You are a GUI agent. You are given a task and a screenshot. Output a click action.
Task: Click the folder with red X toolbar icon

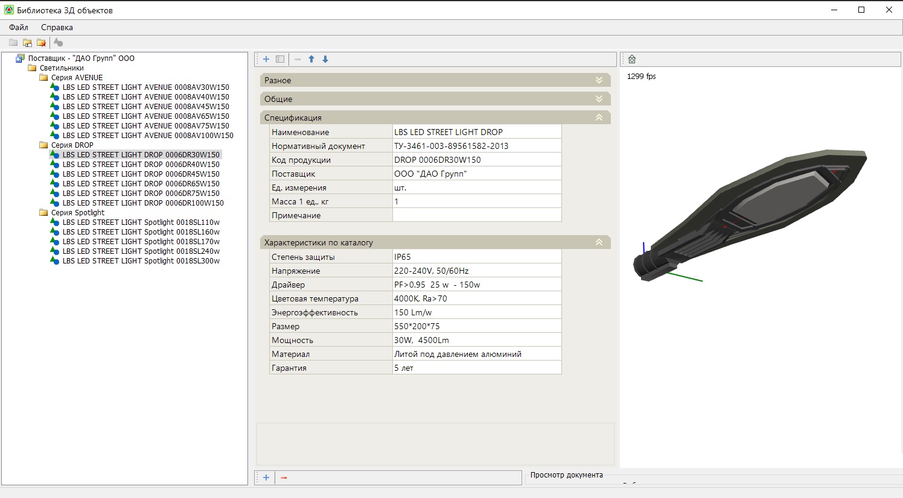41,42
